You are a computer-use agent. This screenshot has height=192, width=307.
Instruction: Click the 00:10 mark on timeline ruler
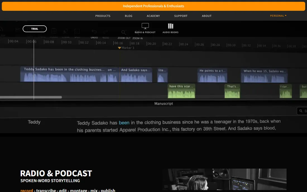pos(67,42)
